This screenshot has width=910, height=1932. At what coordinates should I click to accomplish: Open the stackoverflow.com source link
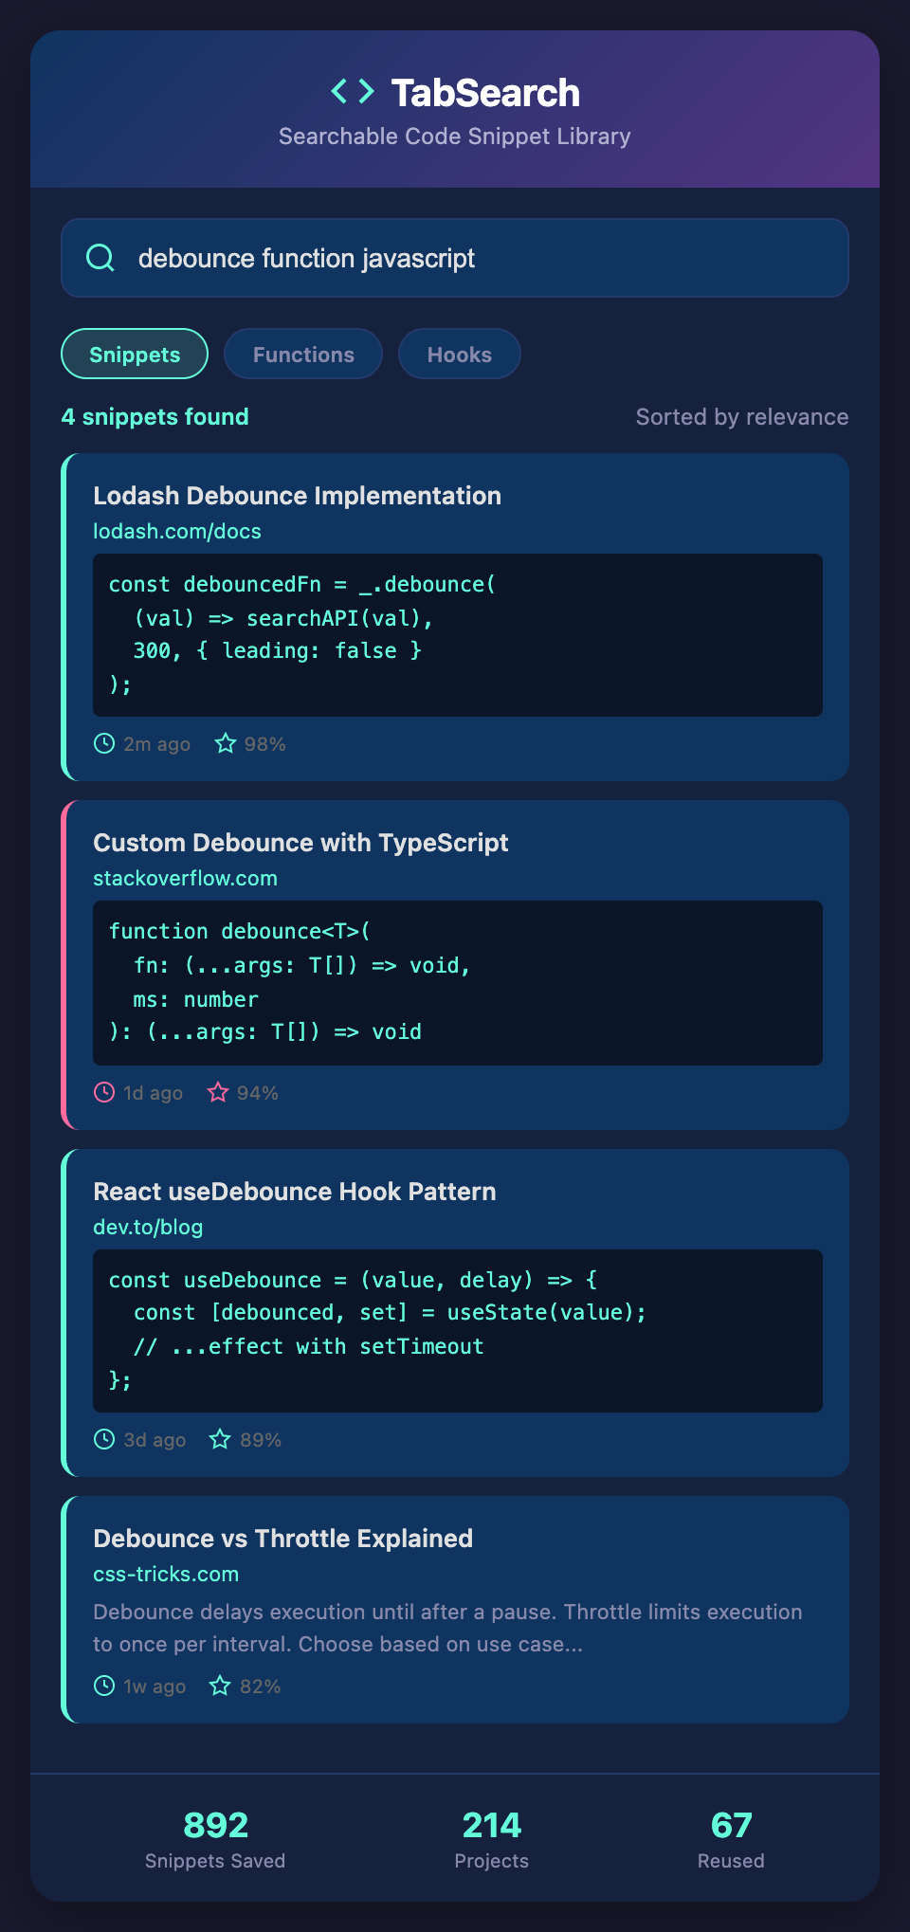[x=185, y=878]
